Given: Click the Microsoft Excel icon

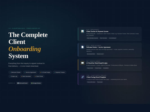Looking at the screenshot, I should coord(18,83).
